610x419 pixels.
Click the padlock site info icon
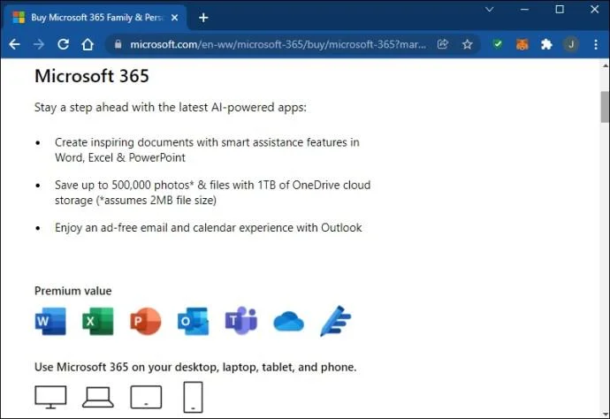[x=118, y=44]
